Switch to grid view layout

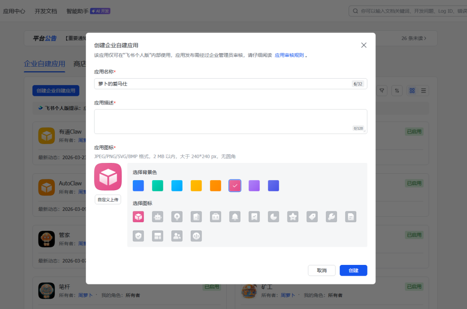[412, 90]
